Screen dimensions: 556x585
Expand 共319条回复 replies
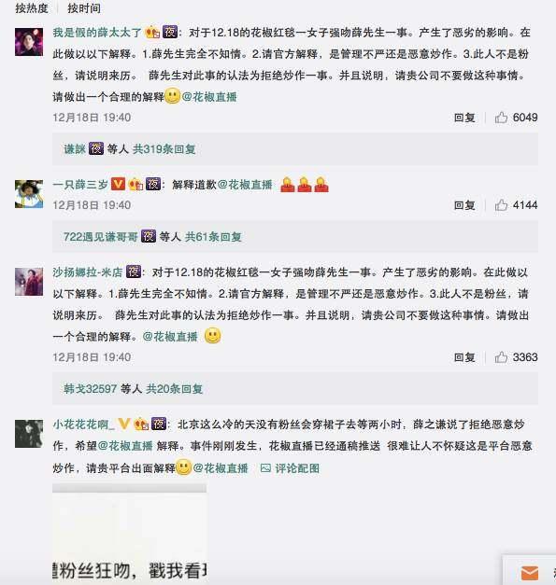click(164, 149)
